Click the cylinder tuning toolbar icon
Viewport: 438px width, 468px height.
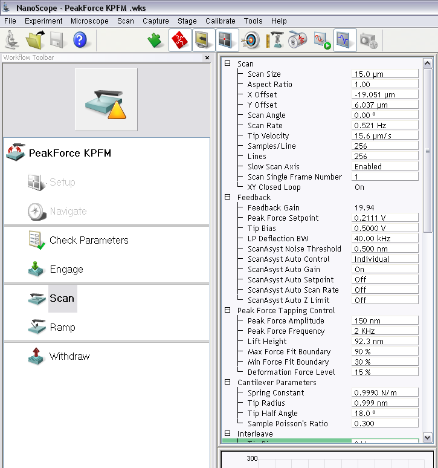298,41
